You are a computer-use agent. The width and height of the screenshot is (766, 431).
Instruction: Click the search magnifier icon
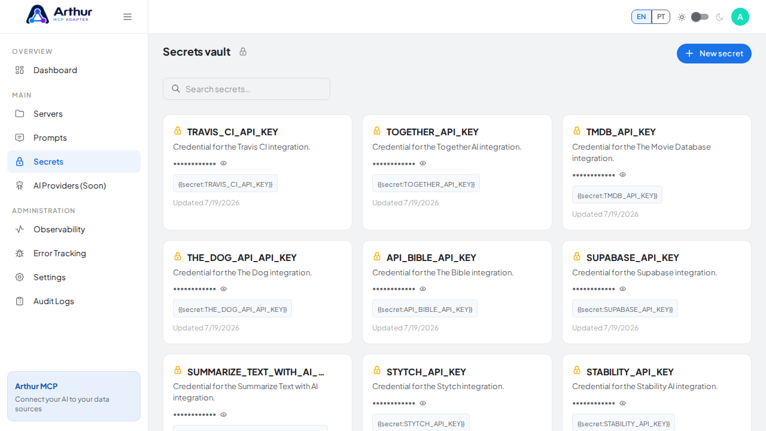coord(176,89)
